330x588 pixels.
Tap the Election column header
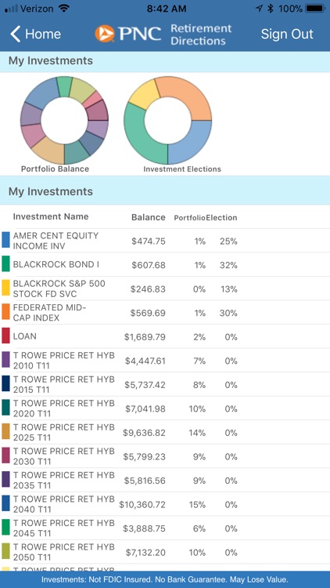coord(222,218)
